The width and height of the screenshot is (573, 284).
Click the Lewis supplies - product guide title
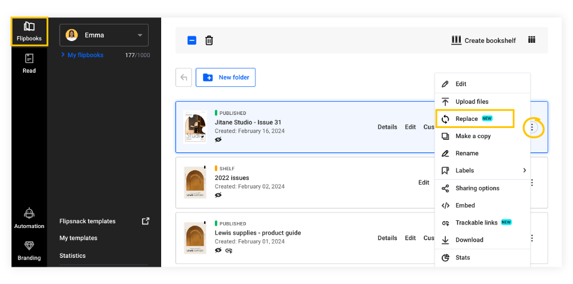pos(258,233)
